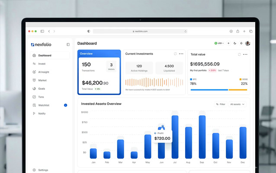Open a new browser tab
Screen dimensions: 276x173
point(244,31)
